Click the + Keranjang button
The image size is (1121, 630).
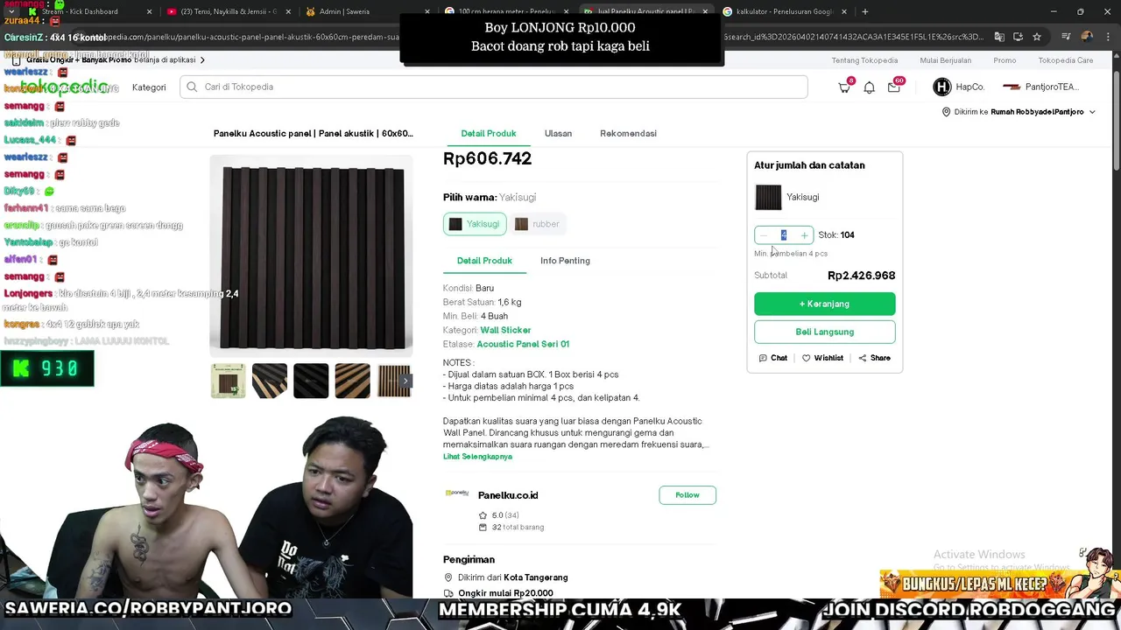pos(824,304)
